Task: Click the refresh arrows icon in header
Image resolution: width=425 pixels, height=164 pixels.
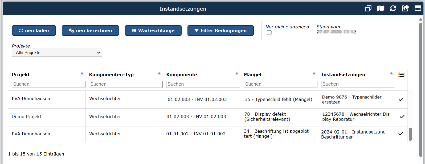Action: tap(393, 8)
